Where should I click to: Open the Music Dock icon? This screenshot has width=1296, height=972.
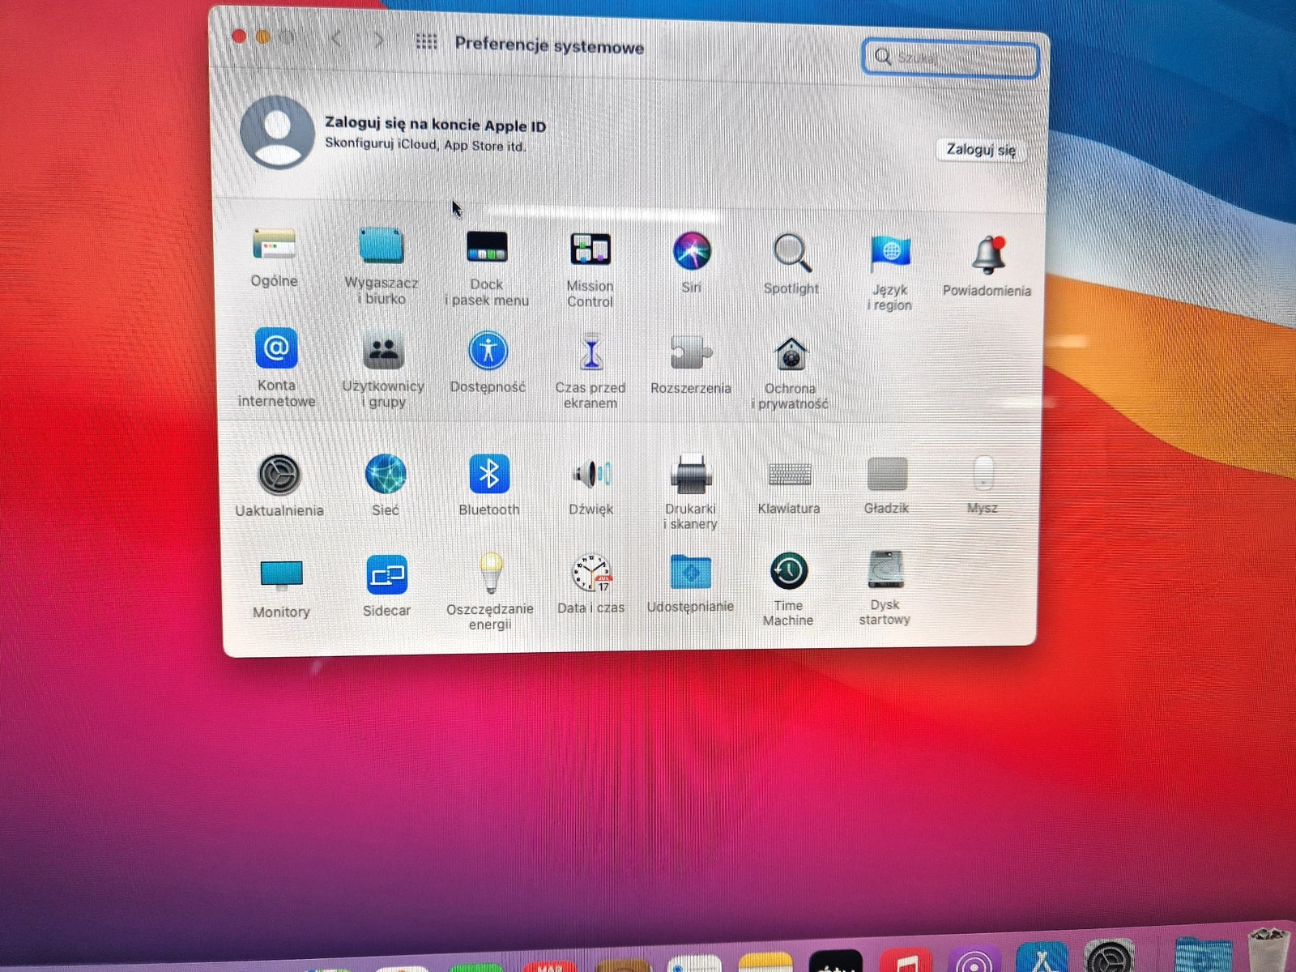coord(906,961)
